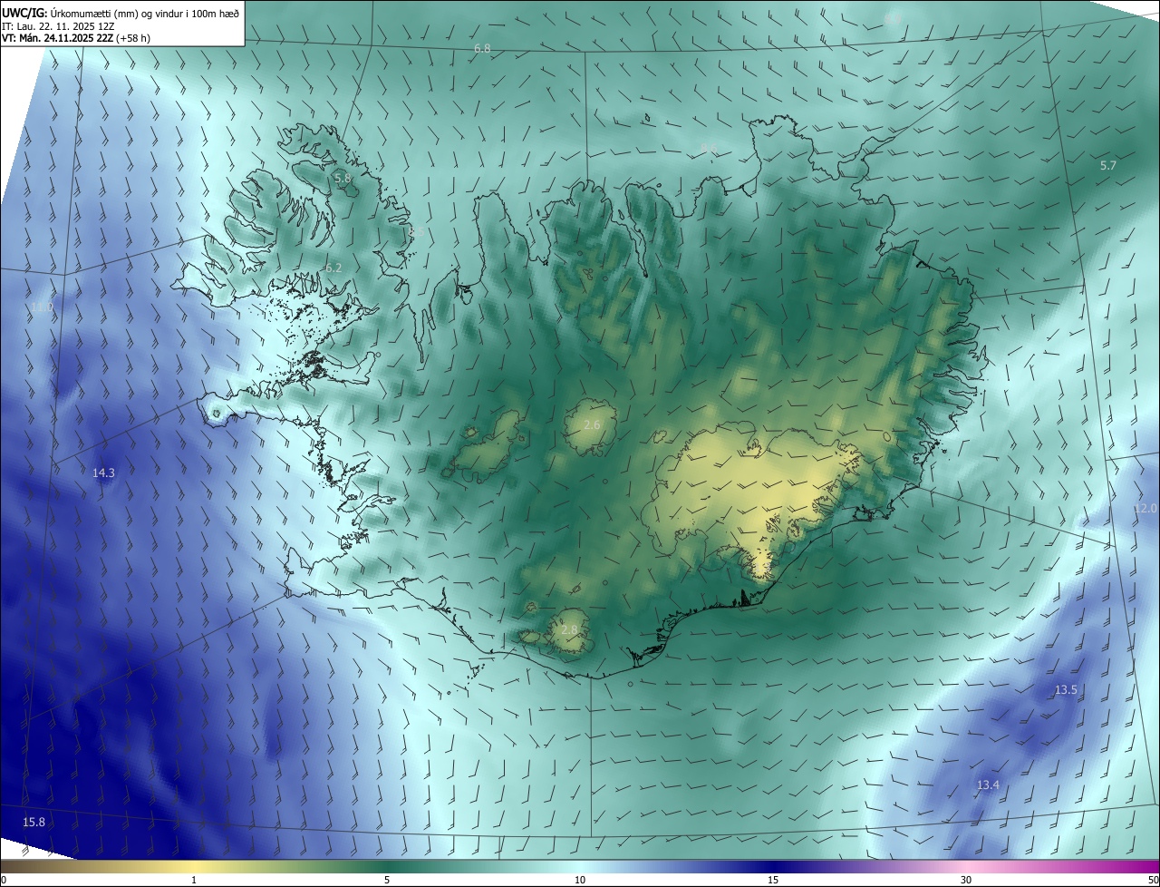Click the map title "UWC/IG: Úrkomumætti (mm) og vindur í 100m hæð"
Screen dimensions: 1160x887
121,12
